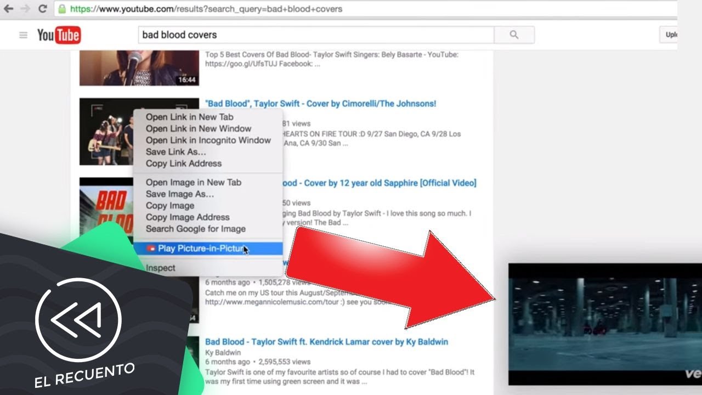702x395 pixels.
Task: Click 'Top 5 Best Covers Of Bad Blood' description
Action: coord(332,59)
